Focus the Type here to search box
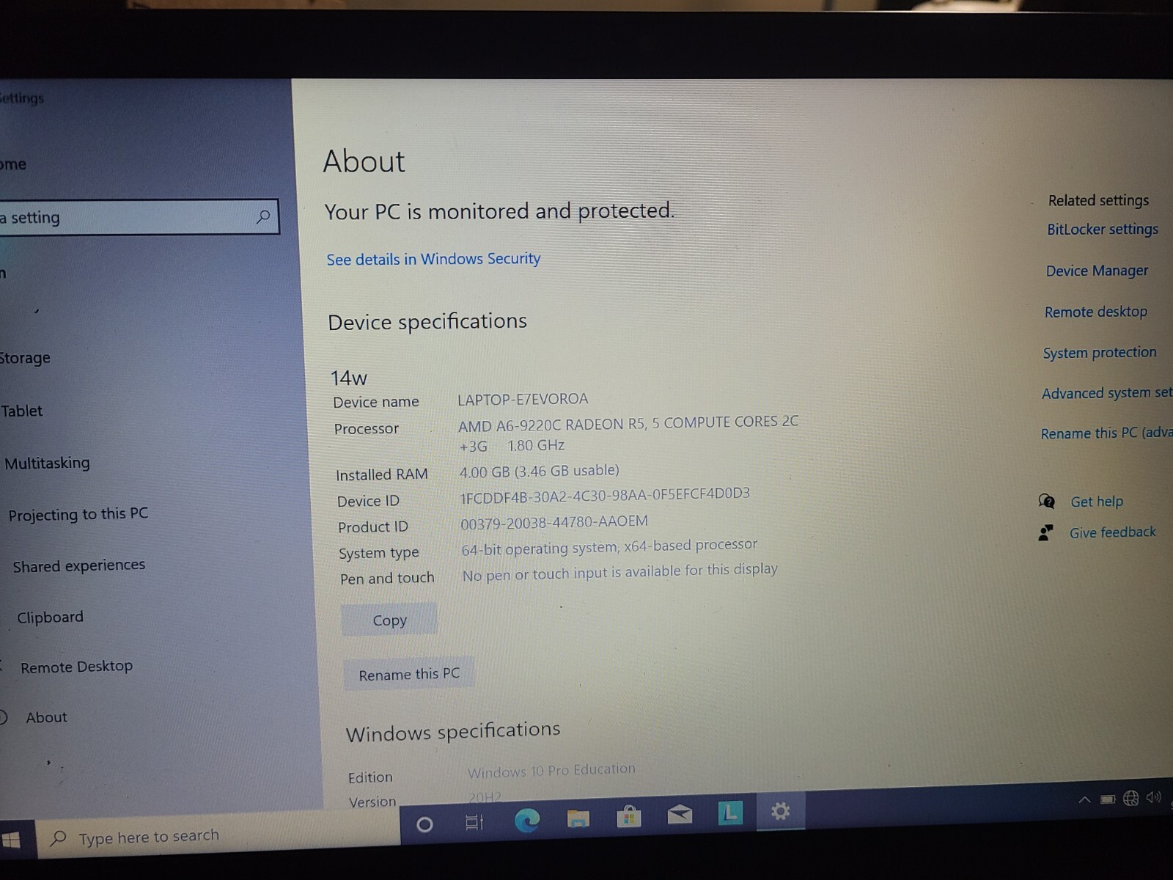 (220, 837)
